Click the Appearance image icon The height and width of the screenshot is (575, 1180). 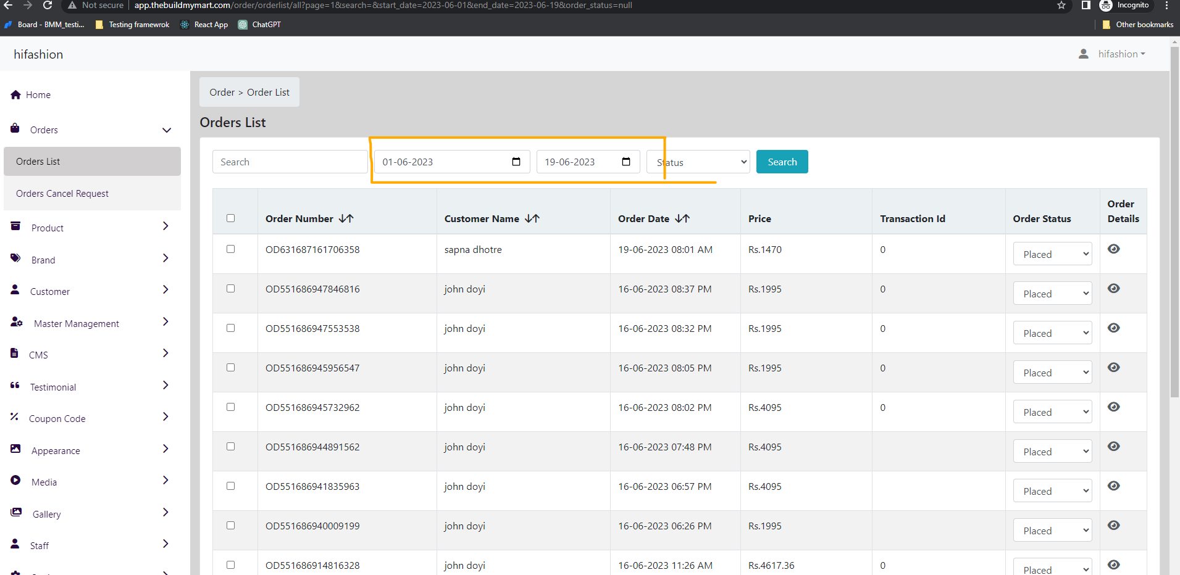[15, 449]
